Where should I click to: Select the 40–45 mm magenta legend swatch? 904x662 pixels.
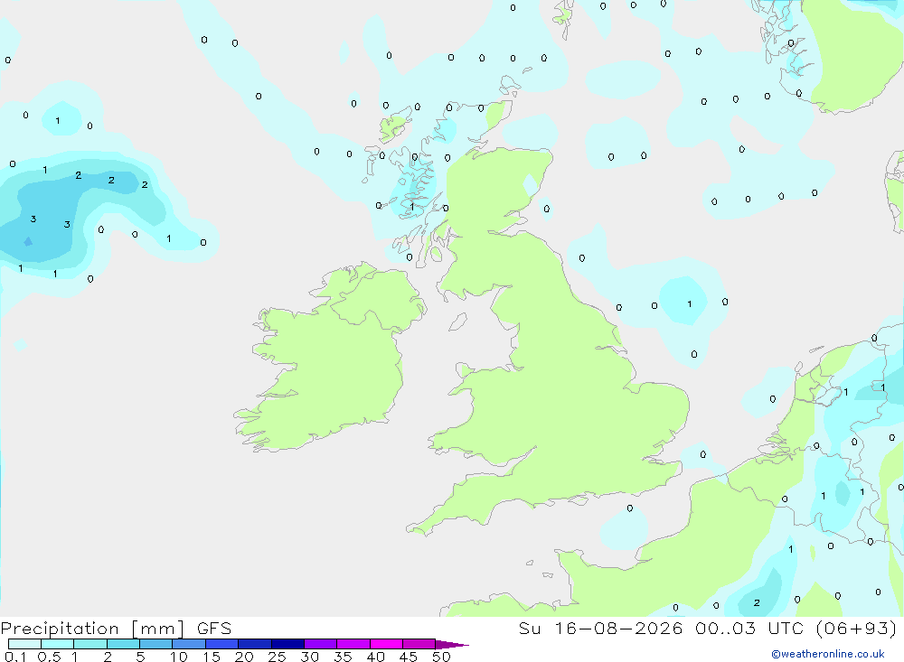[386, 644]
